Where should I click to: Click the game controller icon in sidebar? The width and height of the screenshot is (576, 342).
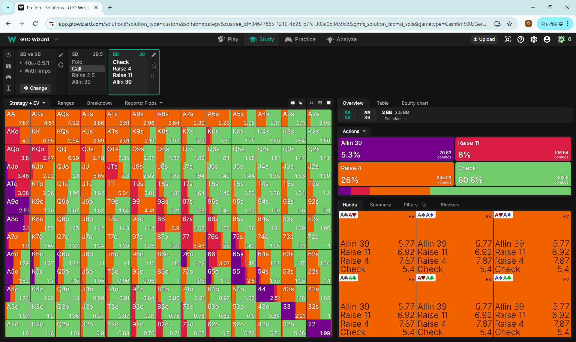tap(8, 77)
